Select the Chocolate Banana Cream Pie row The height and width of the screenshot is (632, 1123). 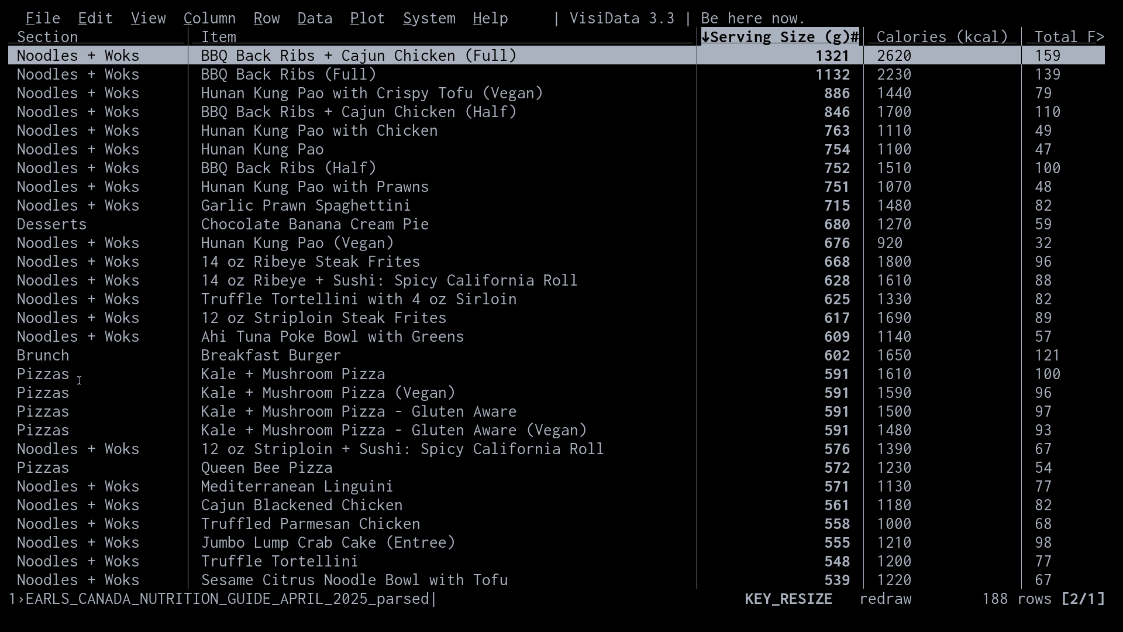[x=315, y=224]
